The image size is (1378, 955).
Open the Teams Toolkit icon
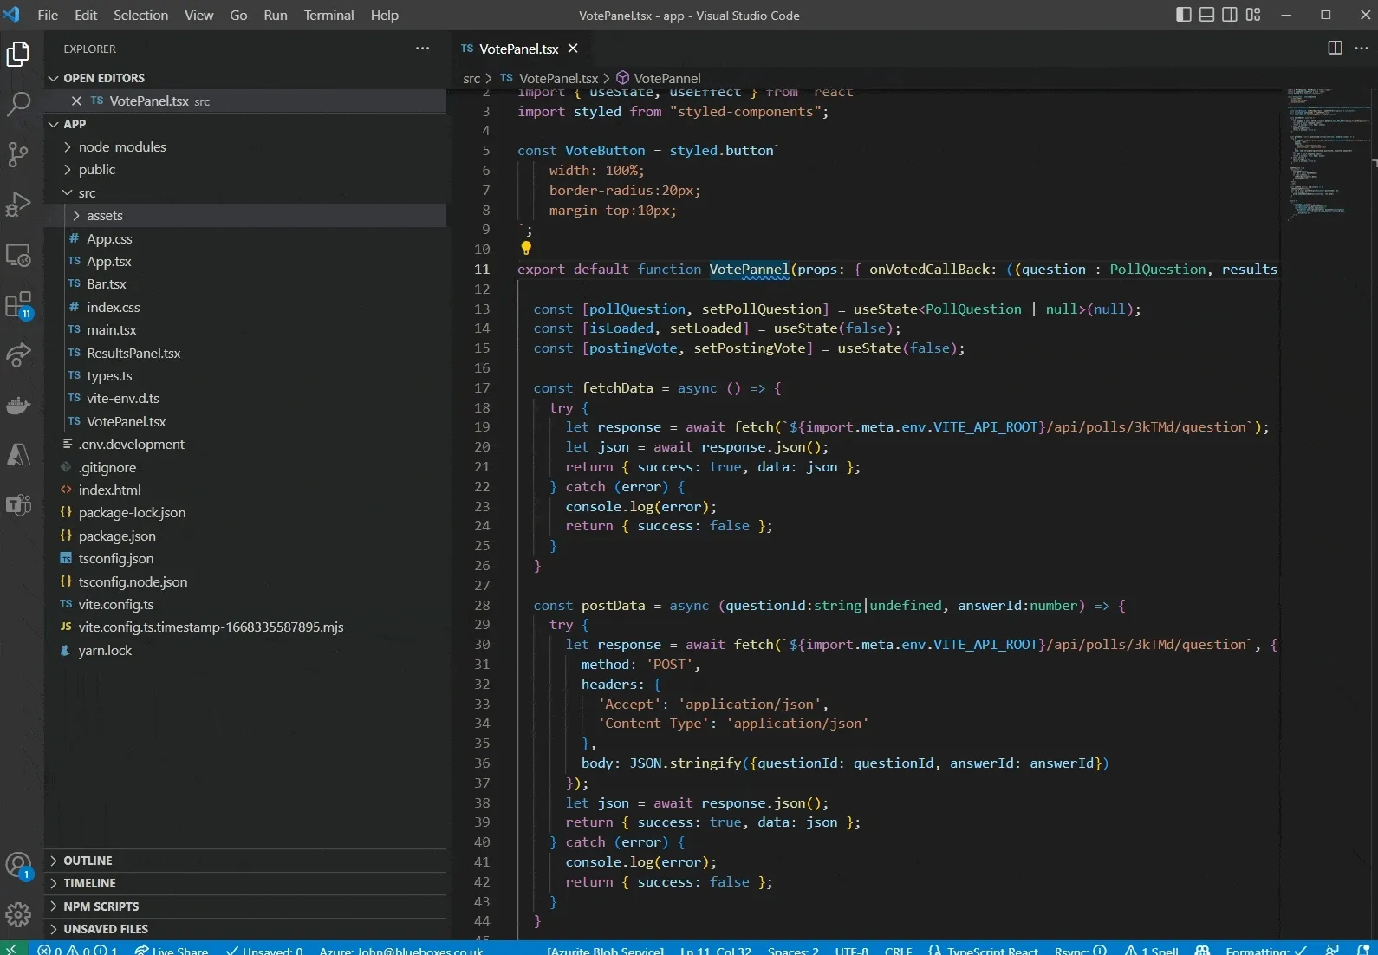point(18,504)
